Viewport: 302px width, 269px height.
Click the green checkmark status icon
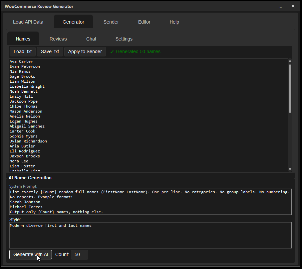tap(112, 51)
